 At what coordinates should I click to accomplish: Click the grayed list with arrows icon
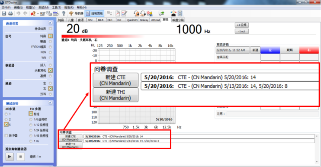click(x=109, y=13)
